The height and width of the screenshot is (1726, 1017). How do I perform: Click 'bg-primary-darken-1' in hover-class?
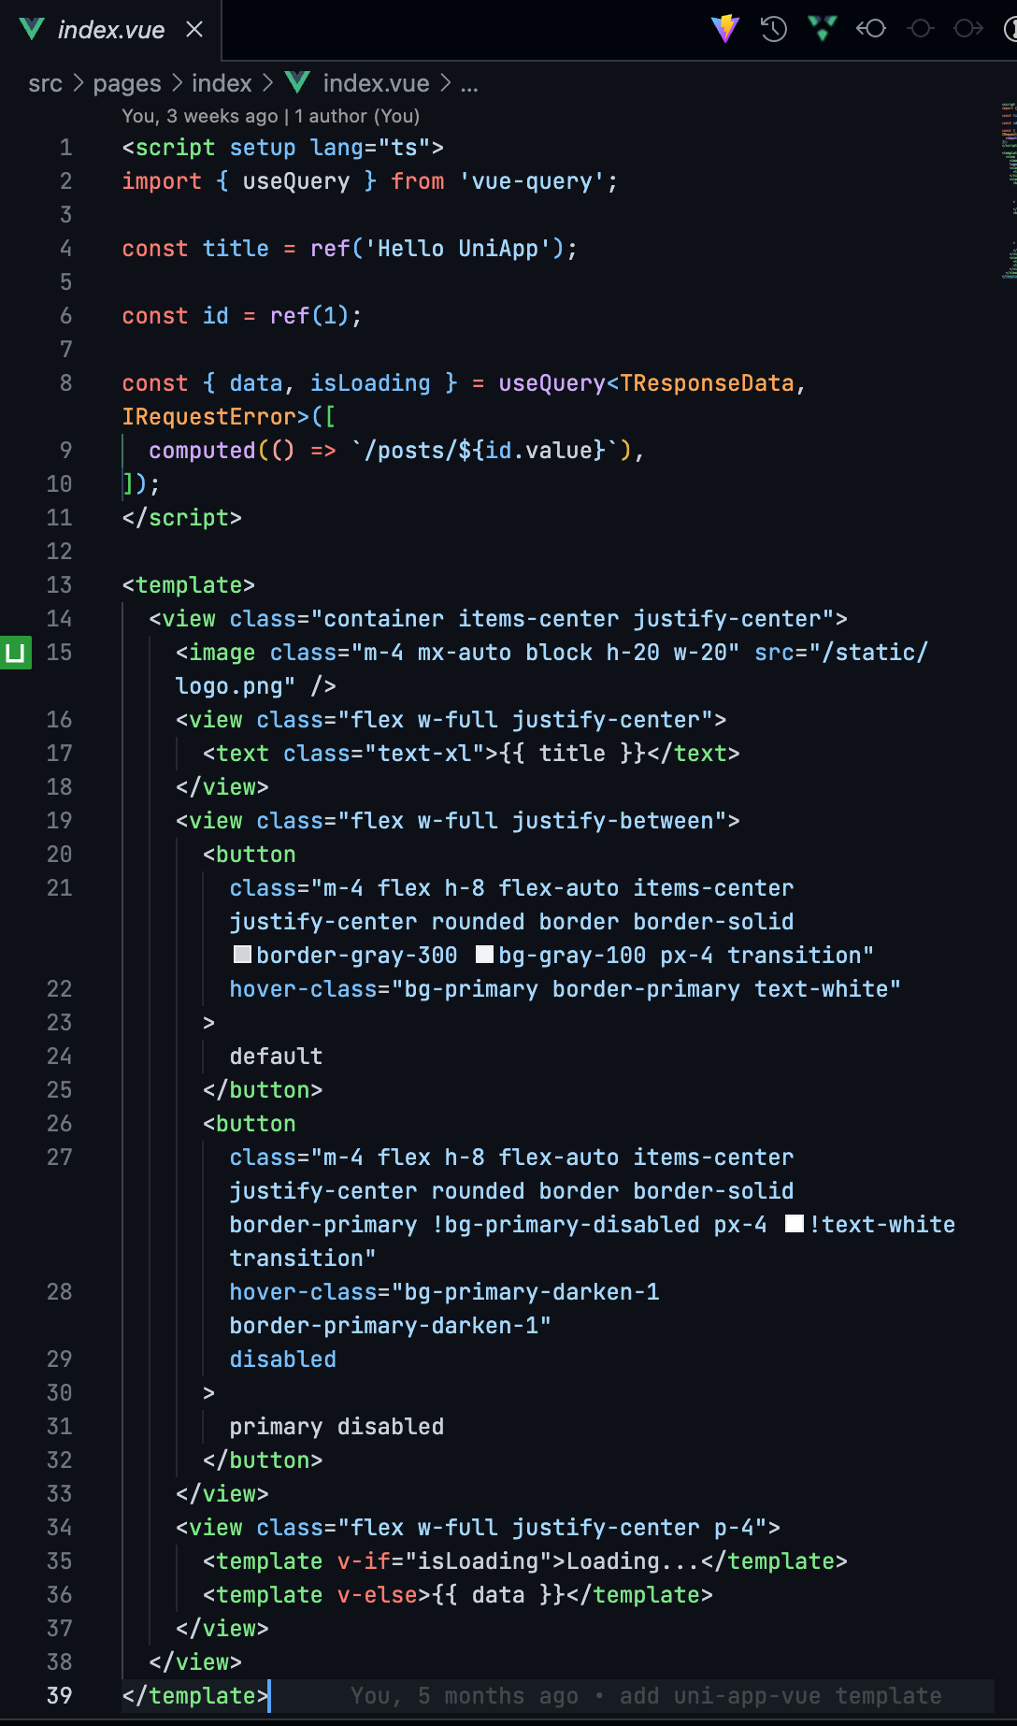(532, 1292)
